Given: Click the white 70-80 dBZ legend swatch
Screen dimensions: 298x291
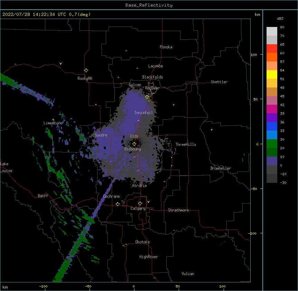Looking at the screenshot, I should (x=272, y=31).
